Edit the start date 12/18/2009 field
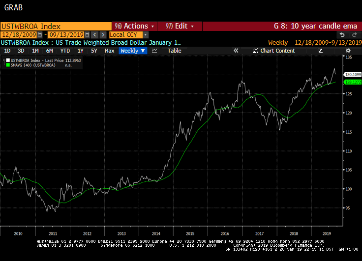 19,35
